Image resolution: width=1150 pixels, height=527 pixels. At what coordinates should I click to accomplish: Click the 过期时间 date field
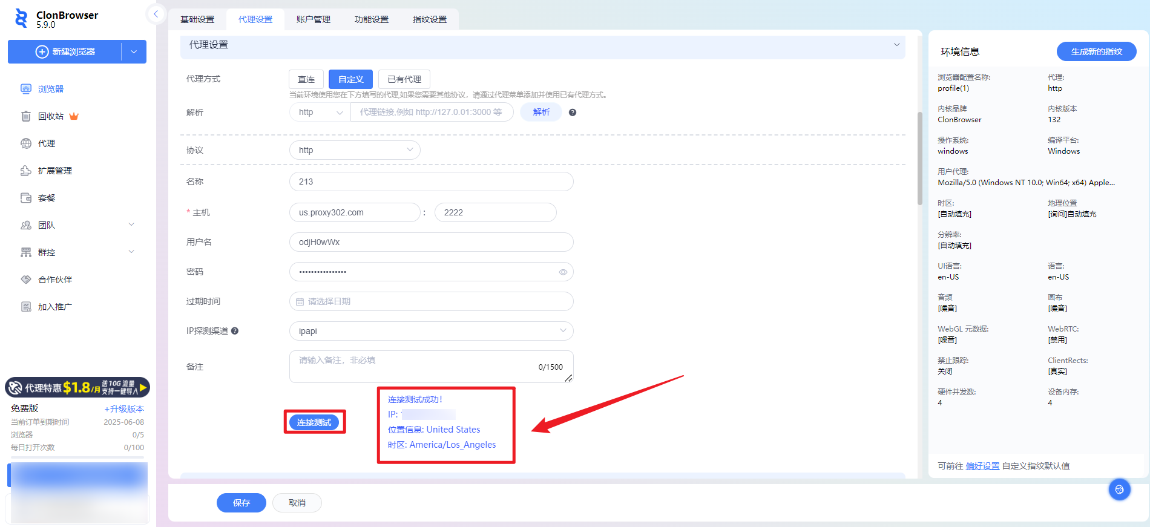point(431,301)
